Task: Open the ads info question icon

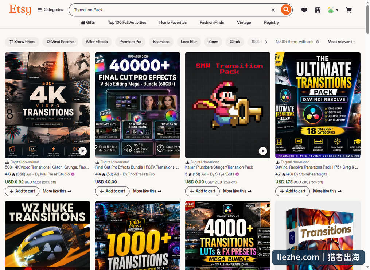Action: coord(318,42)
